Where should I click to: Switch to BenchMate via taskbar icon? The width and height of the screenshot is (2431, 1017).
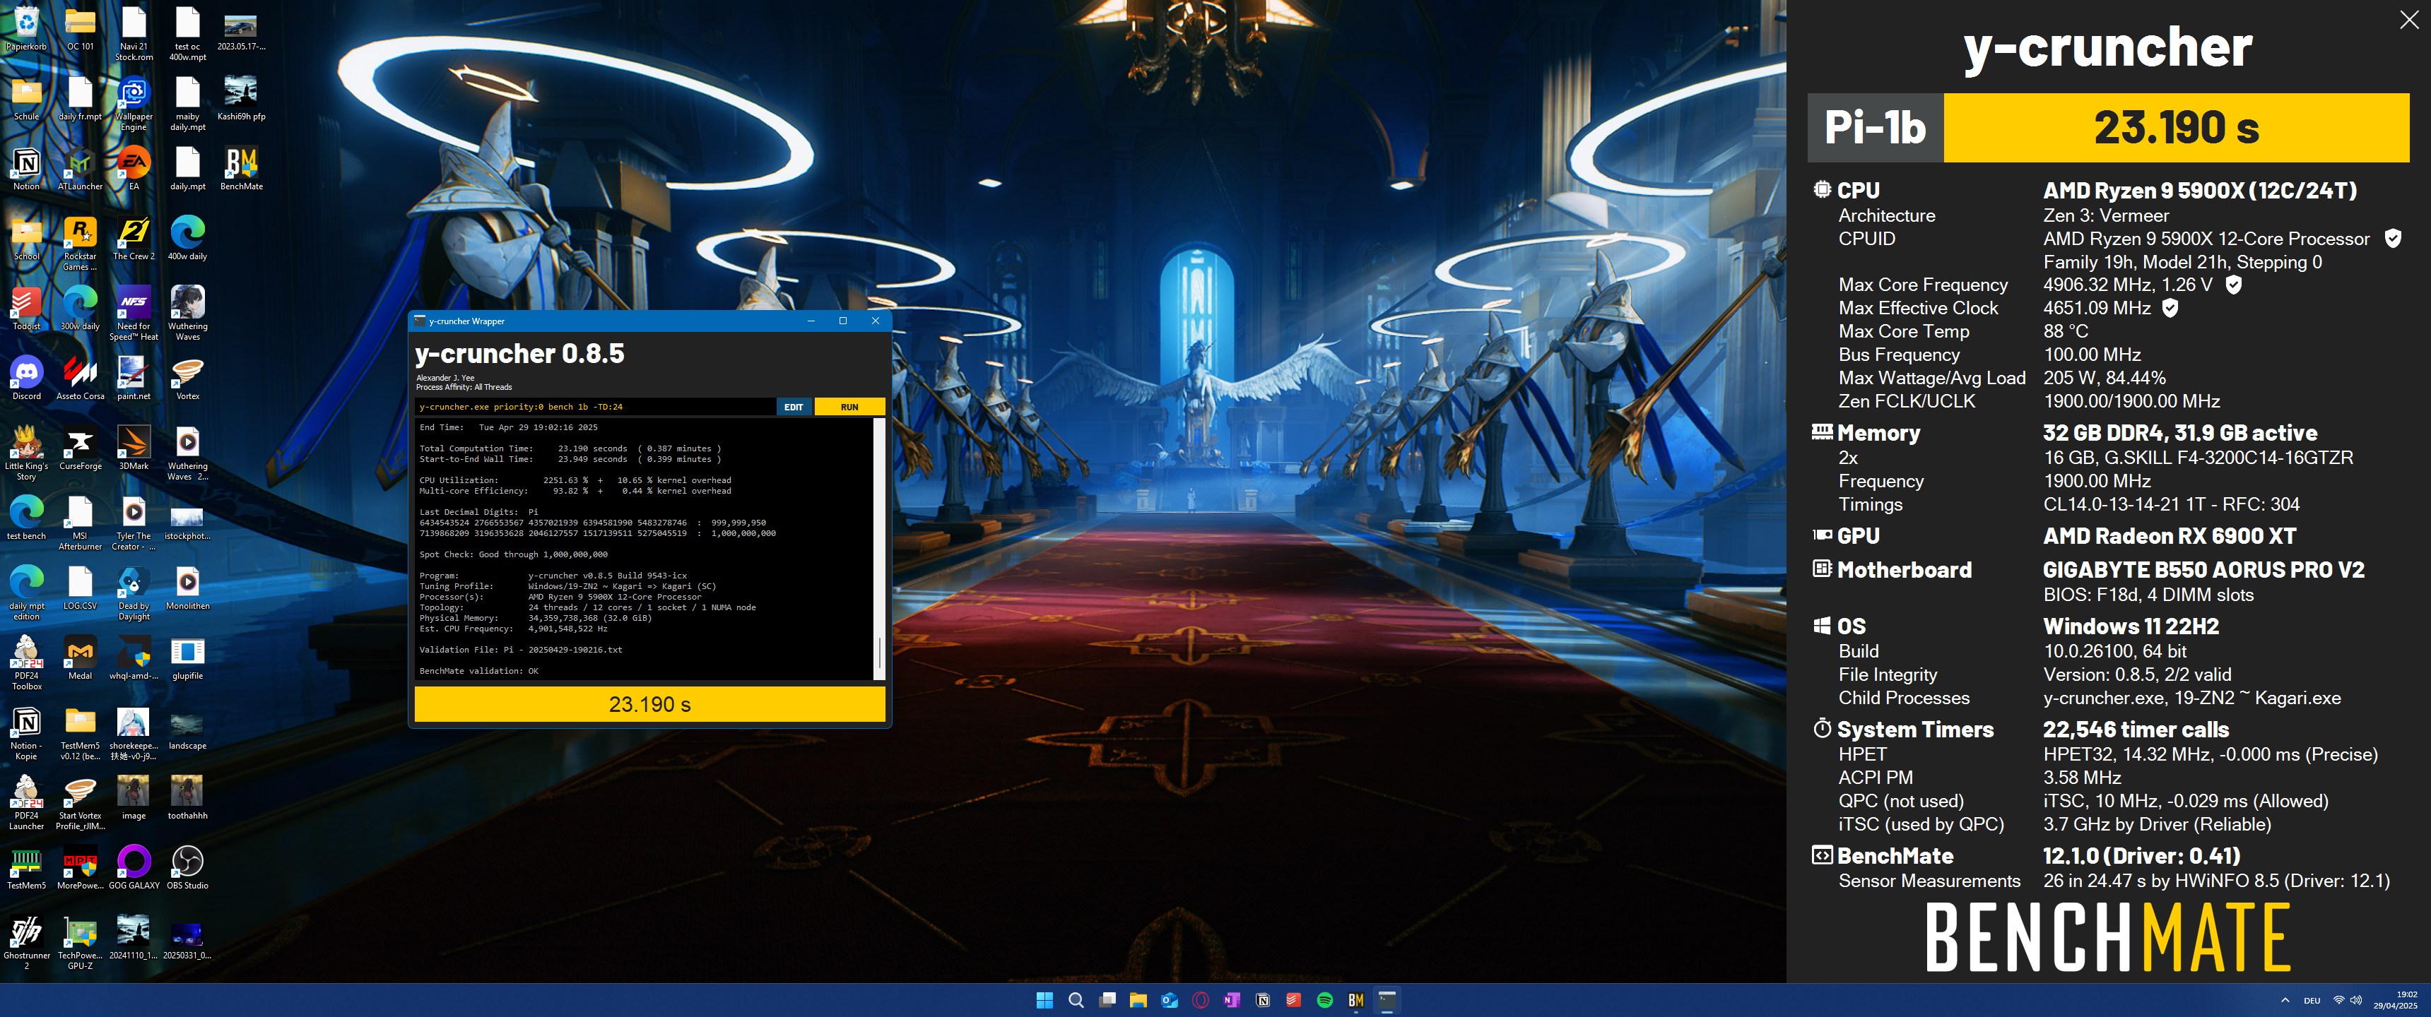pyautogui.click(x=1356, y=1000)
